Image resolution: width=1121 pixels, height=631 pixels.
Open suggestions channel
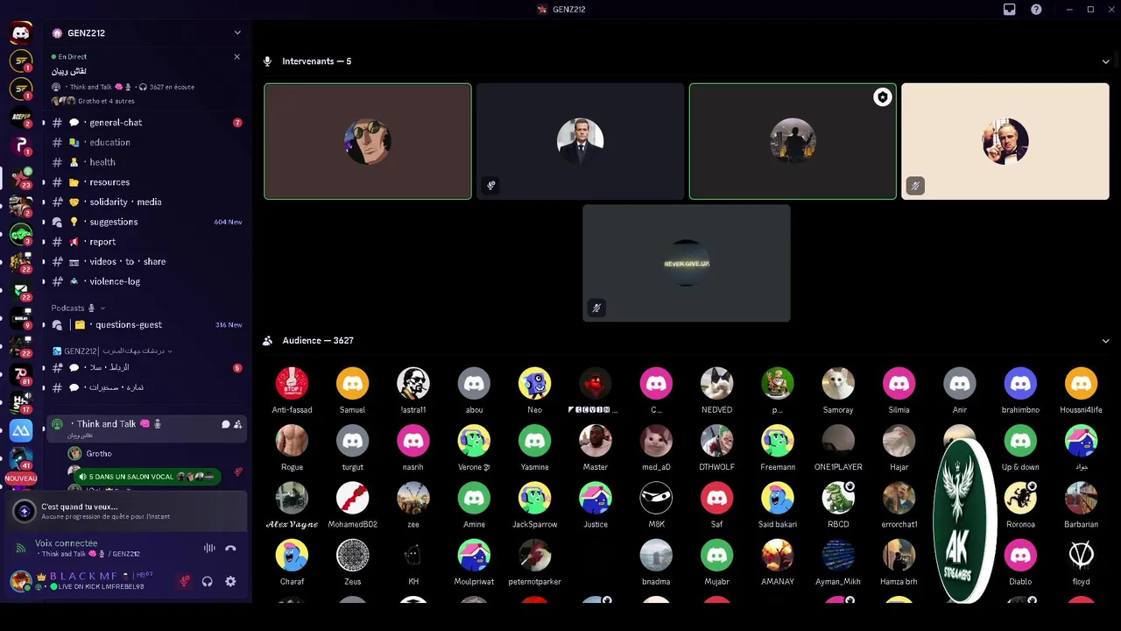145,222
